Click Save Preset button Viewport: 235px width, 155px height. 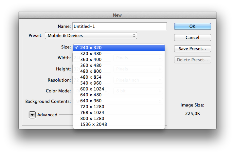click(x=192, y=48)
